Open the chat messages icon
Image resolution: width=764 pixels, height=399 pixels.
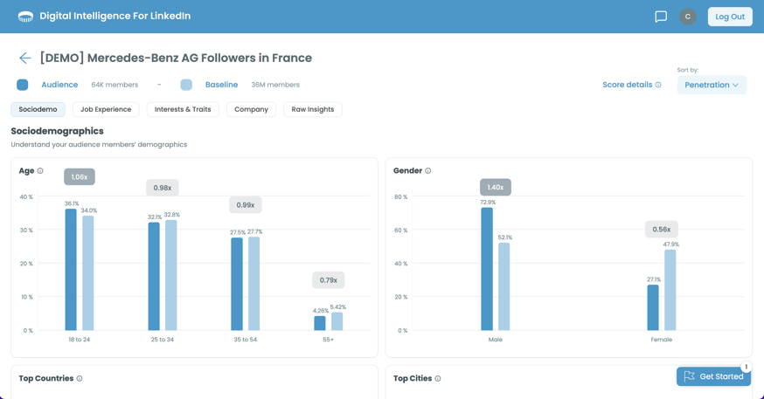click(661, 17)
